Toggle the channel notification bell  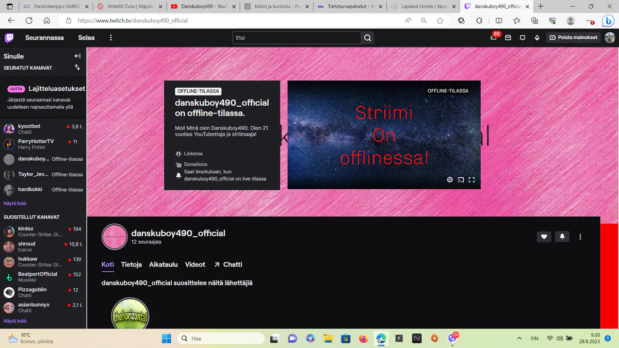pos(562,237)
